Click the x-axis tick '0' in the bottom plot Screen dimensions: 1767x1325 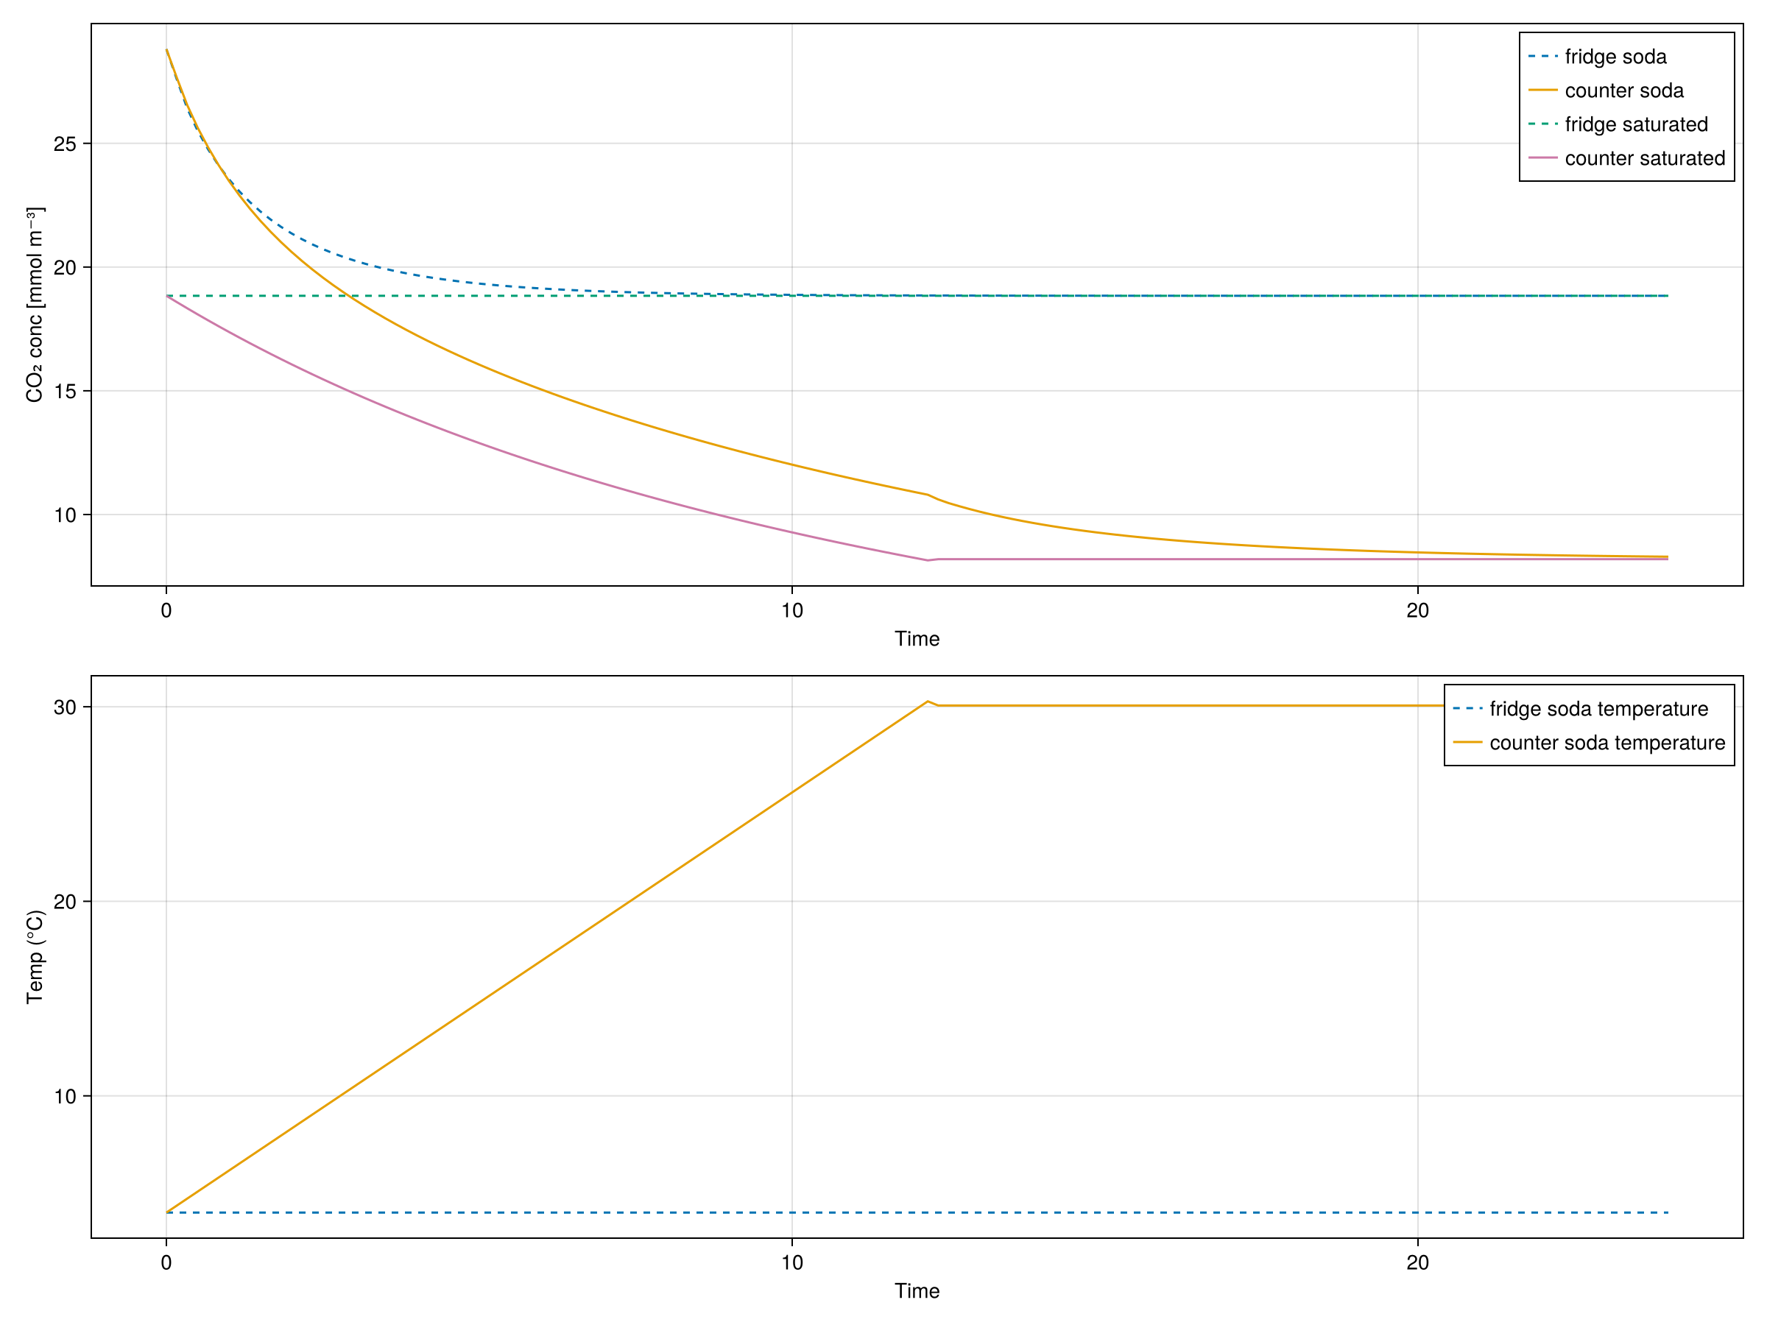pyautogui.click(x=166, y=1263)
